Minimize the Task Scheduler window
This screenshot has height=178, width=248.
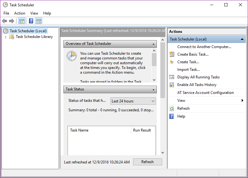tap(212, 5)
